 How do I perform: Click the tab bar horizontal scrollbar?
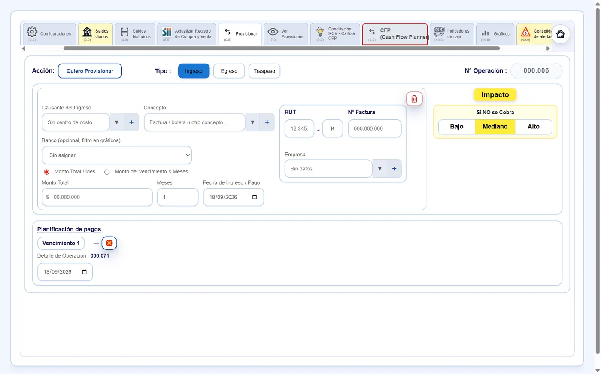281,49
